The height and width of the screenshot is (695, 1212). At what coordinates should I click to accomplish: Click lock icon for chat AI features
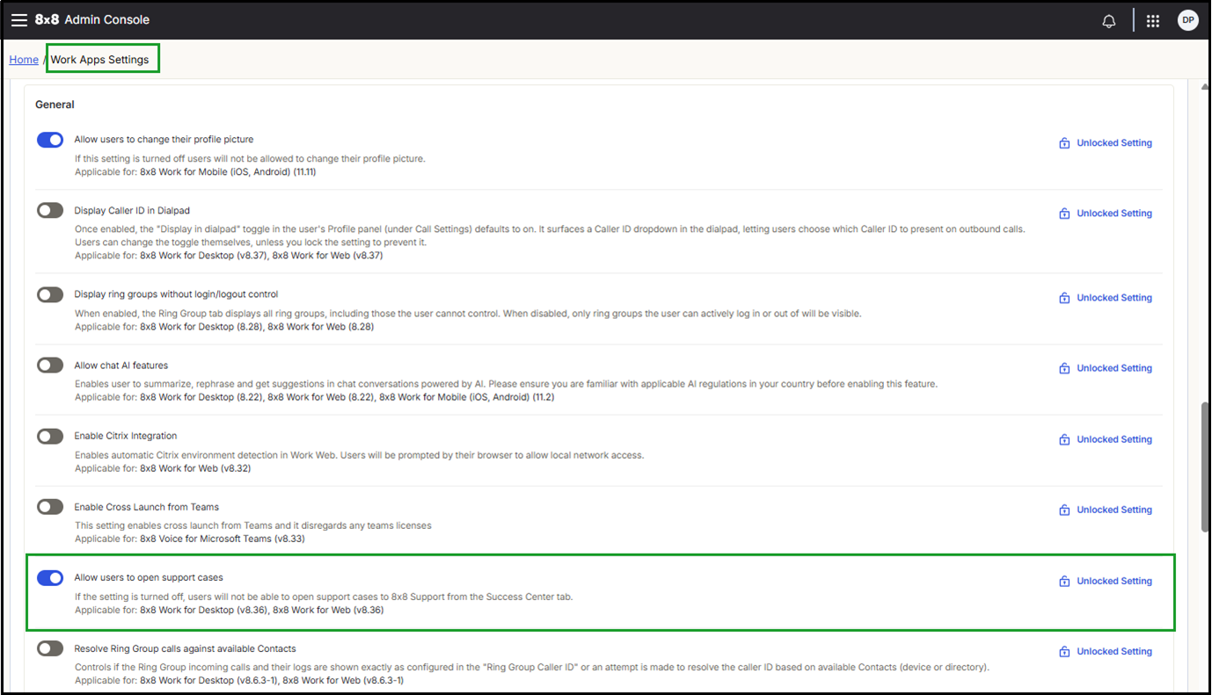point(1064,368)
